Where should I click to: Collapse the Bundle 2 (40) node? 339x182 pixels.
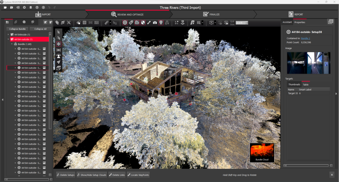(12, 44)
